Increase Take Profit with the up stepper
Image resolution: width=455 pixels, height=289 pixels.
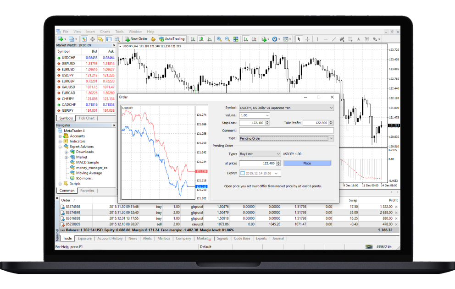click(x=330, y=121)
